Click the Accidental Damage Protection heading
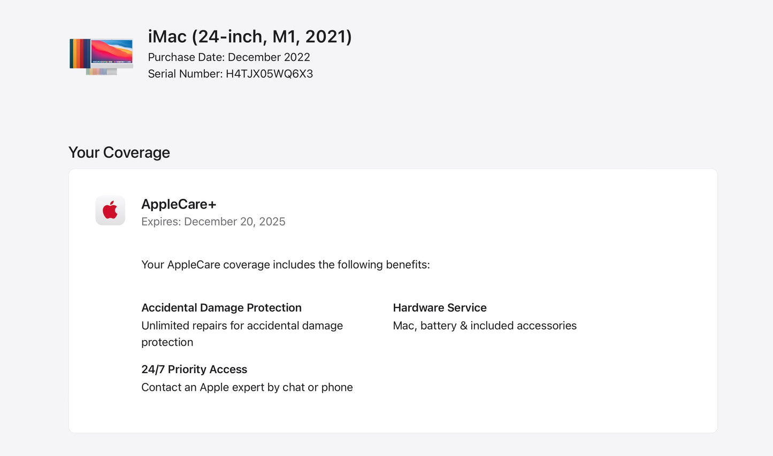Image resolution: width=773 pixels, height=456 pixels. coord(221,307)
